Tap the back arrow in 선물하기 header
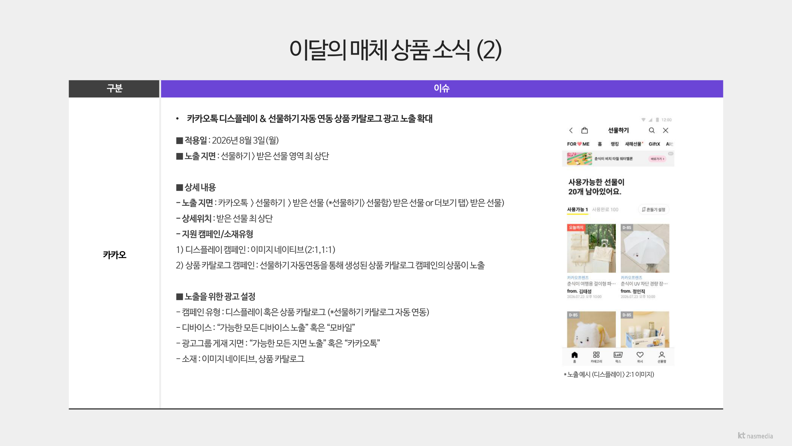This screenshot has height=446, width=792. pos(571,130)
